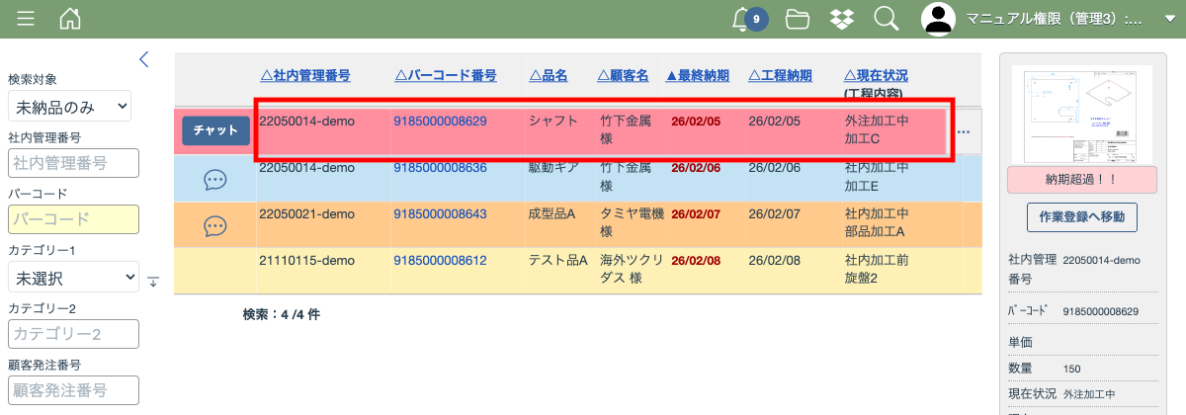
Task: Open the hamburger menu
Action: (26, 19)
